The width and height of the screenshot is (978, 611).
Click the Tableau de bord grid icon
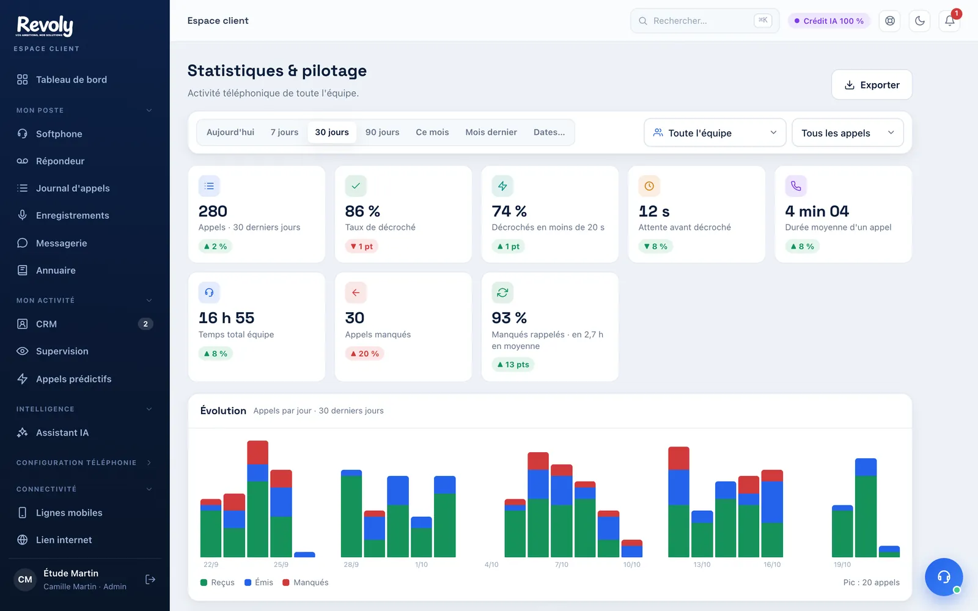pyautogui.click(x=23, y=79)
